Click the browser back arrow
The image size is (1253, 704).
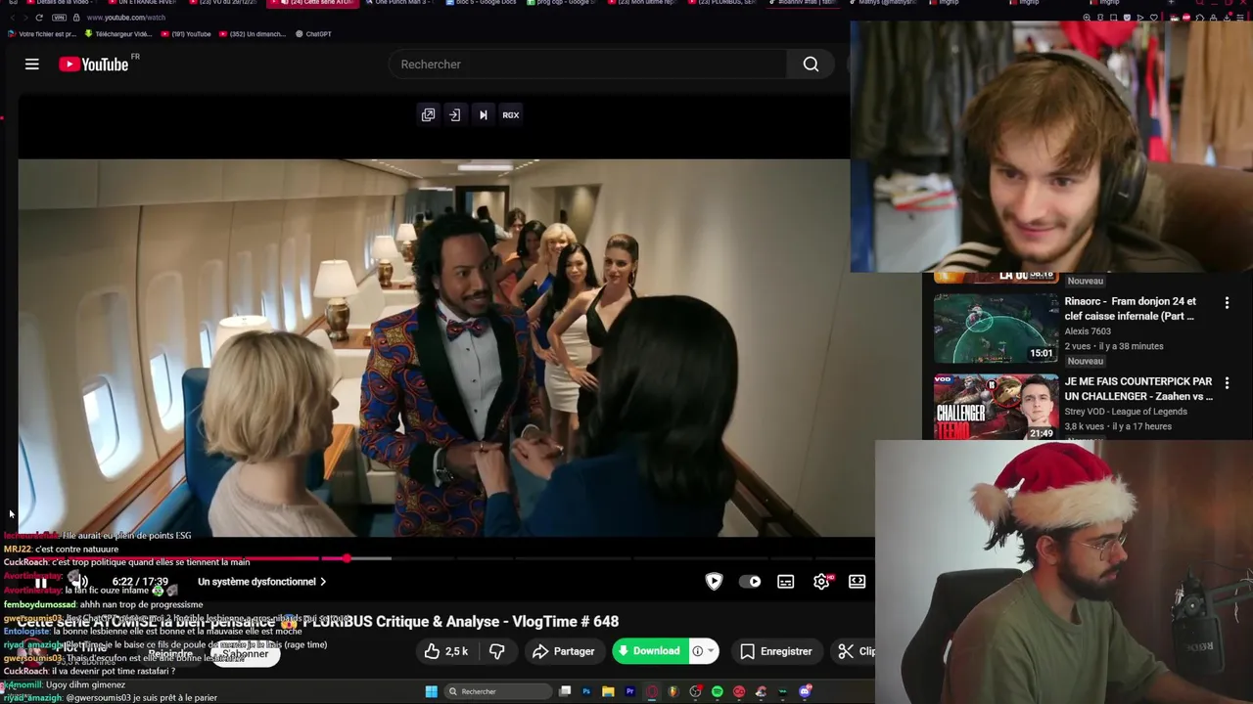(11, 18)
